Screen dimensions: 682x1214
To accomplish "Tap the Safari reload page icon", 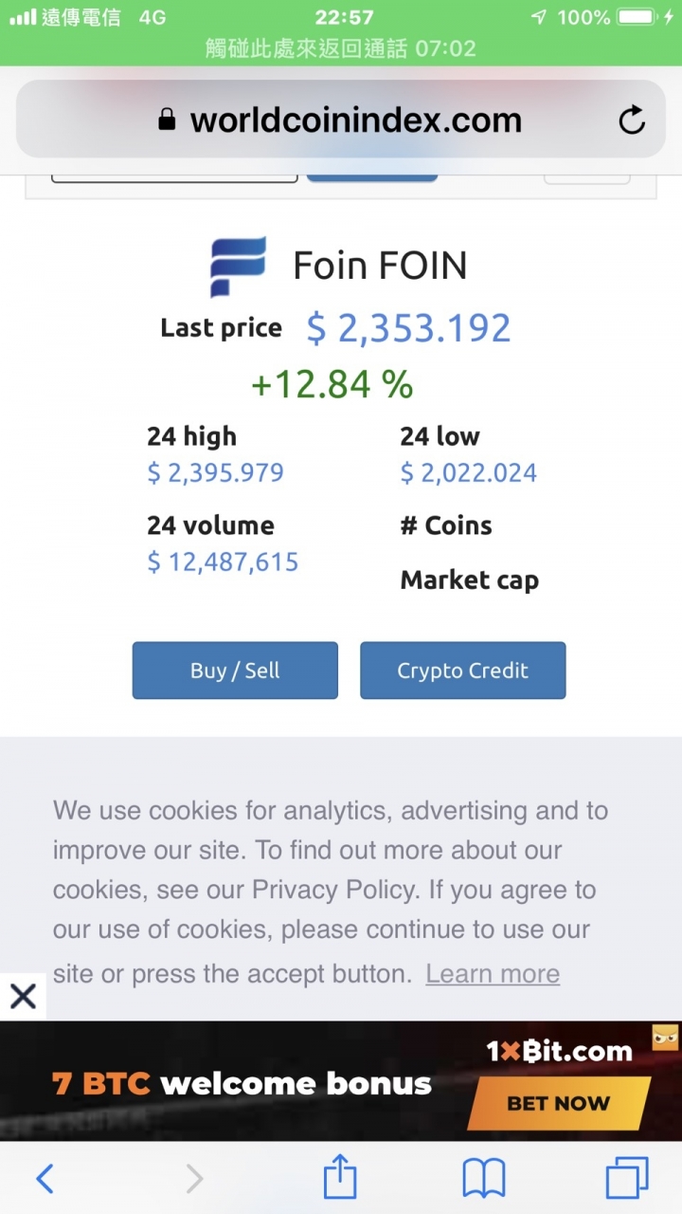I will point(632,120).
